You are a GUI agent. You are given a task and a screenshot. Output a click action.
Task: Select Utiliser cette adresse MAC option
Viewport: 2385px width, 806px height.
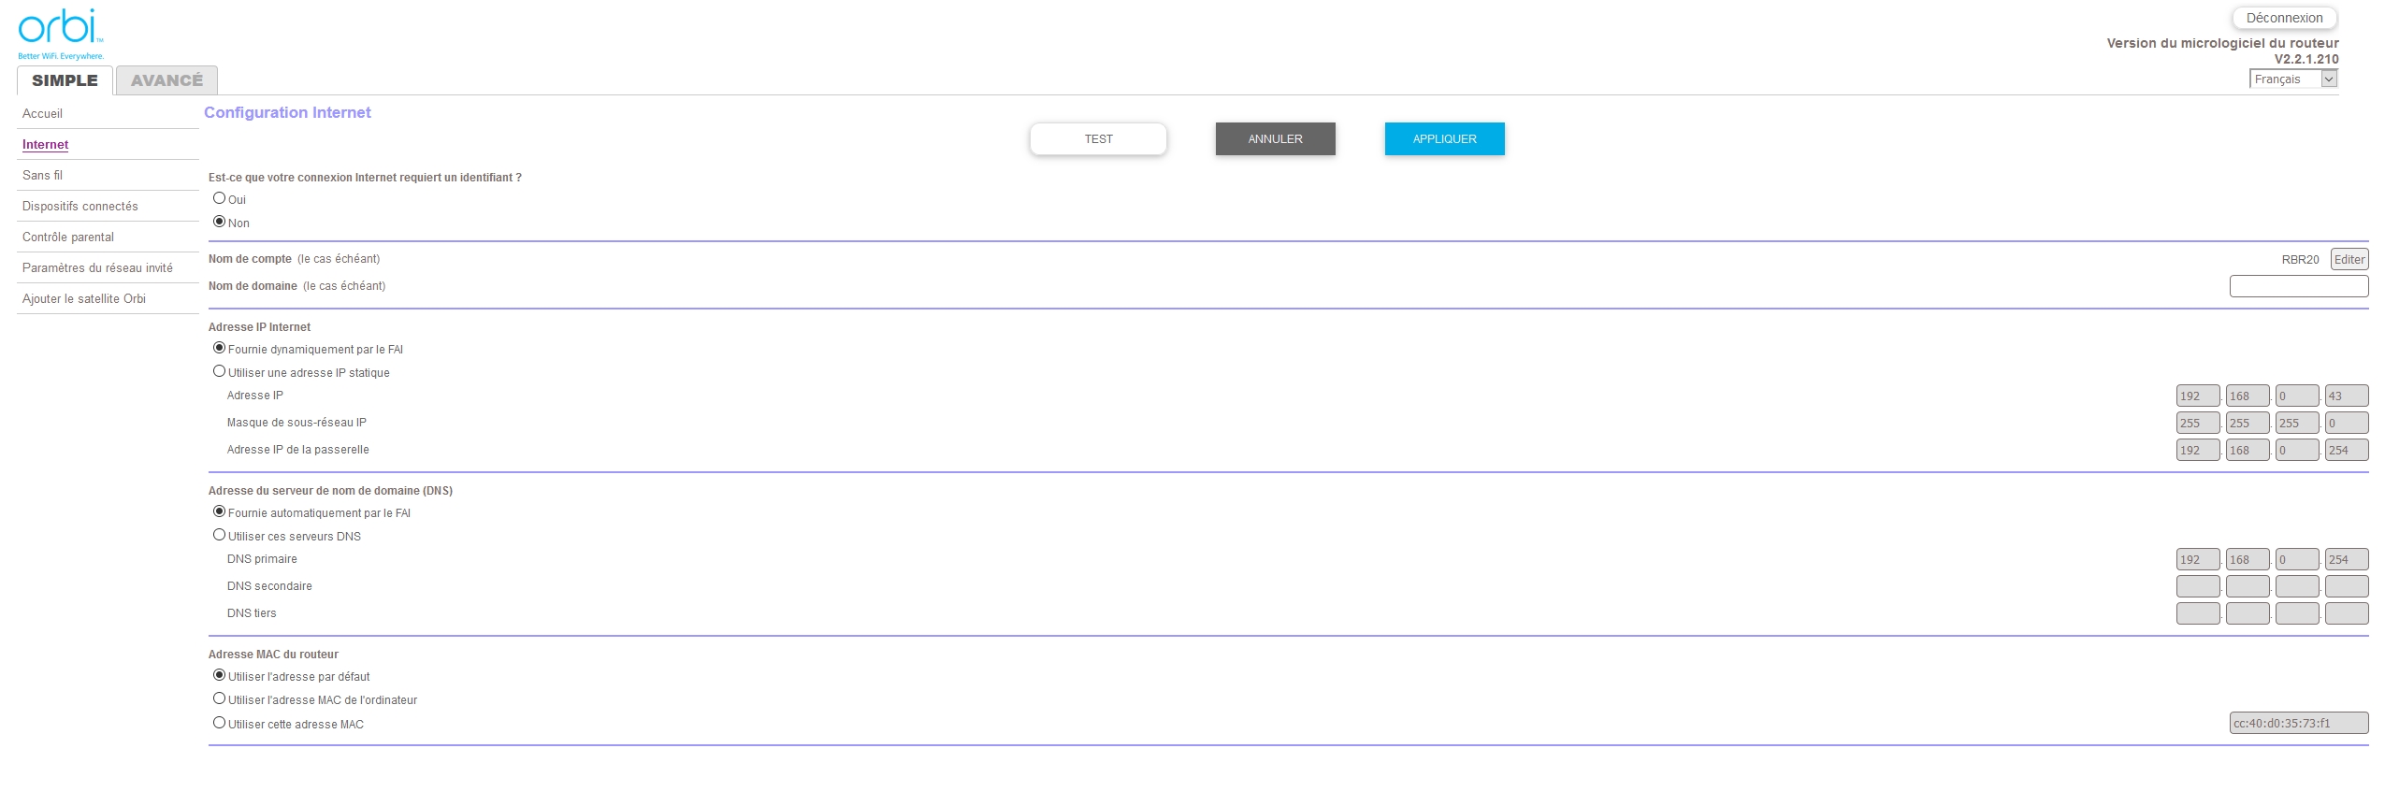click(x=220, y=723)
